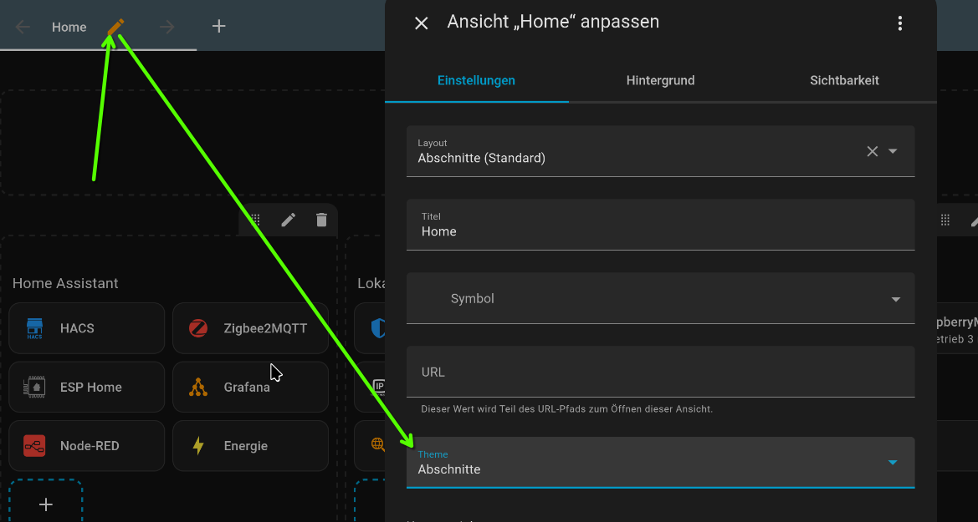
Task: Open the Zigbee2MQTT card
Action: (x=250, y=328)
